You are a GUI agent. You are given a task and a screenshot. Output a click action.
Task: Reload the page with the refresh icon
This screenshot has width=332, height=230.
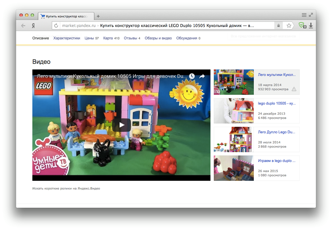(56, 26)
